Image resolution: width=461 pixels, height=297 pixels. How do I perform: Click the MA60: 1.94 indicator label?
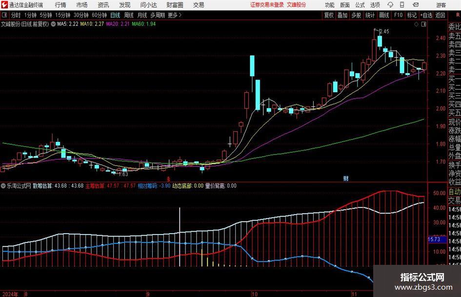[x=144, y=24]
